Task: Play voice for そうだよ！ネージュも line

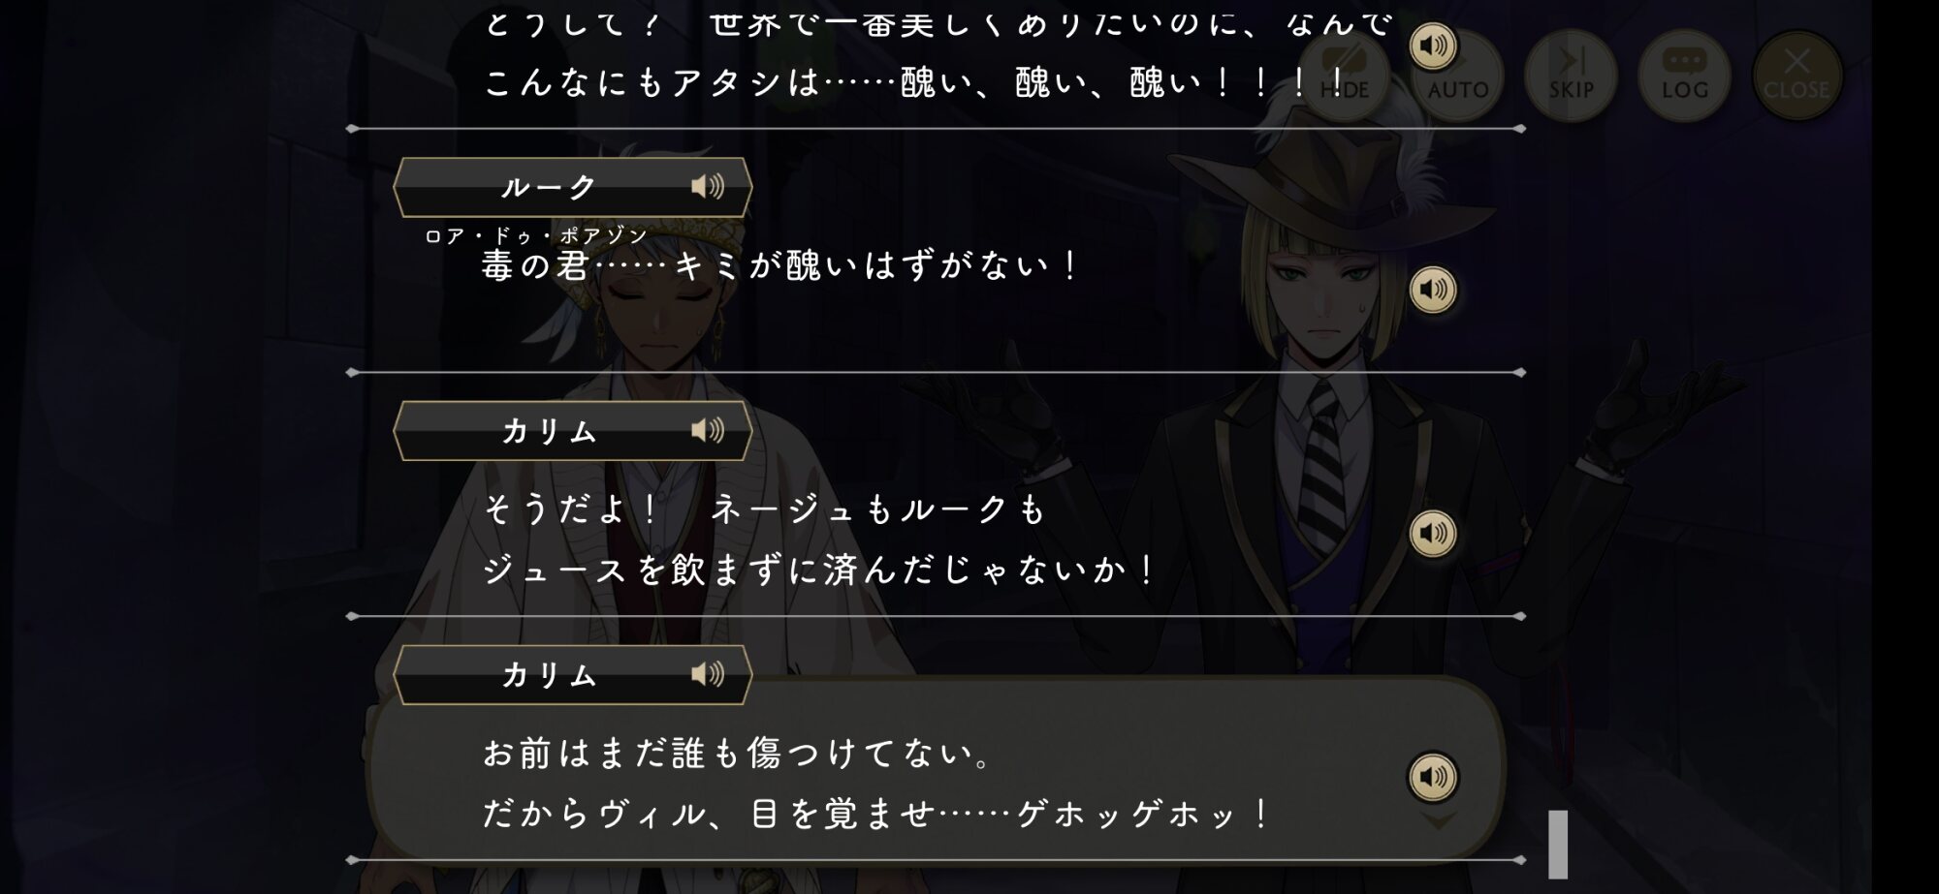Action: [x=1433, y=534]
